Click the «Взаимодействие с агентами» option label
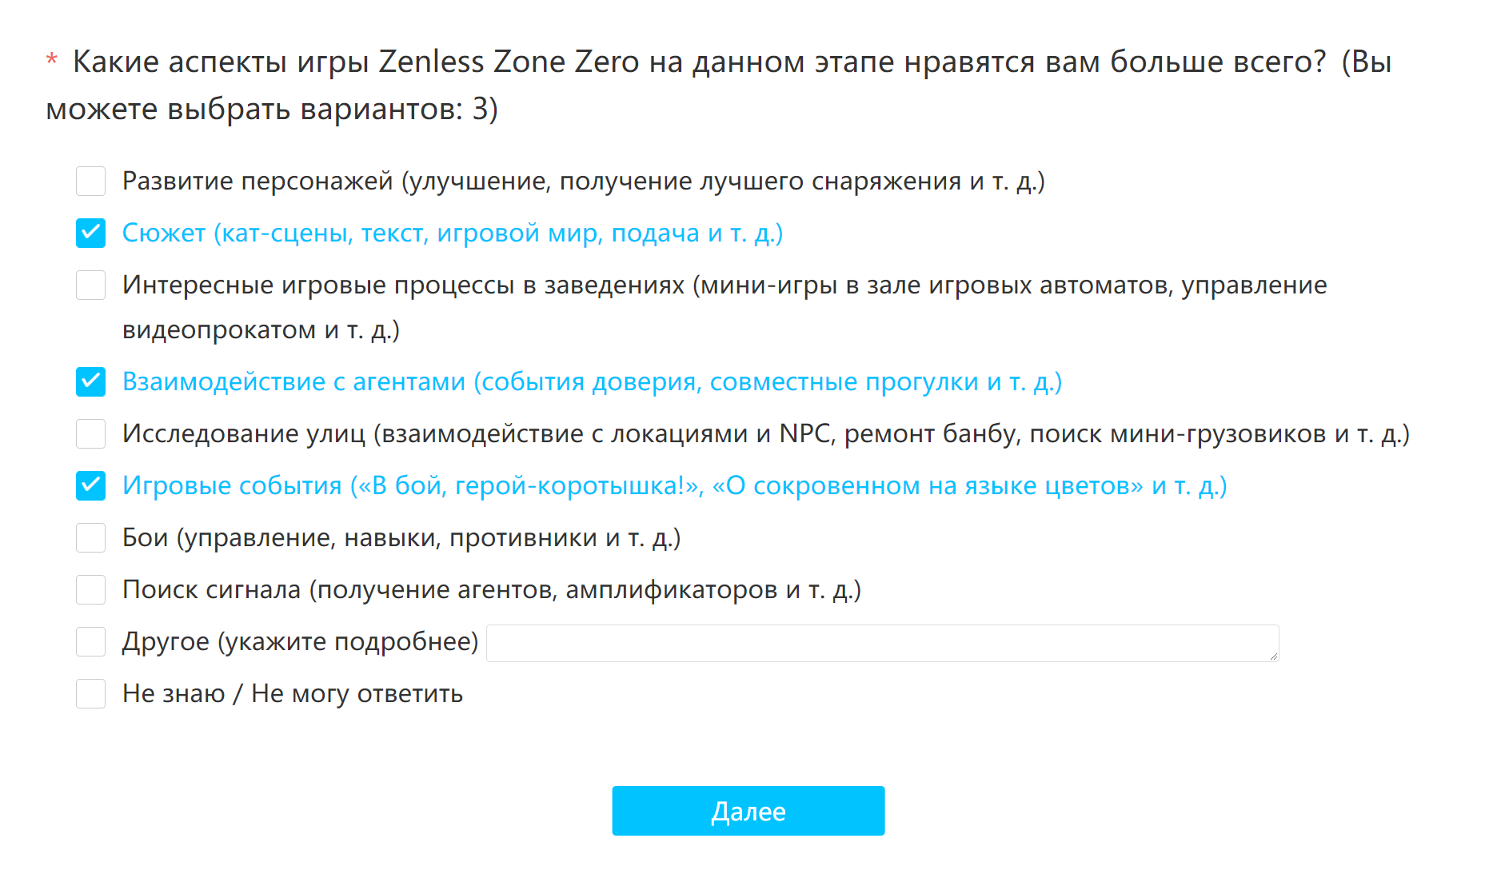This screenshot has height=886, width=1493. [x=592, y=381]
